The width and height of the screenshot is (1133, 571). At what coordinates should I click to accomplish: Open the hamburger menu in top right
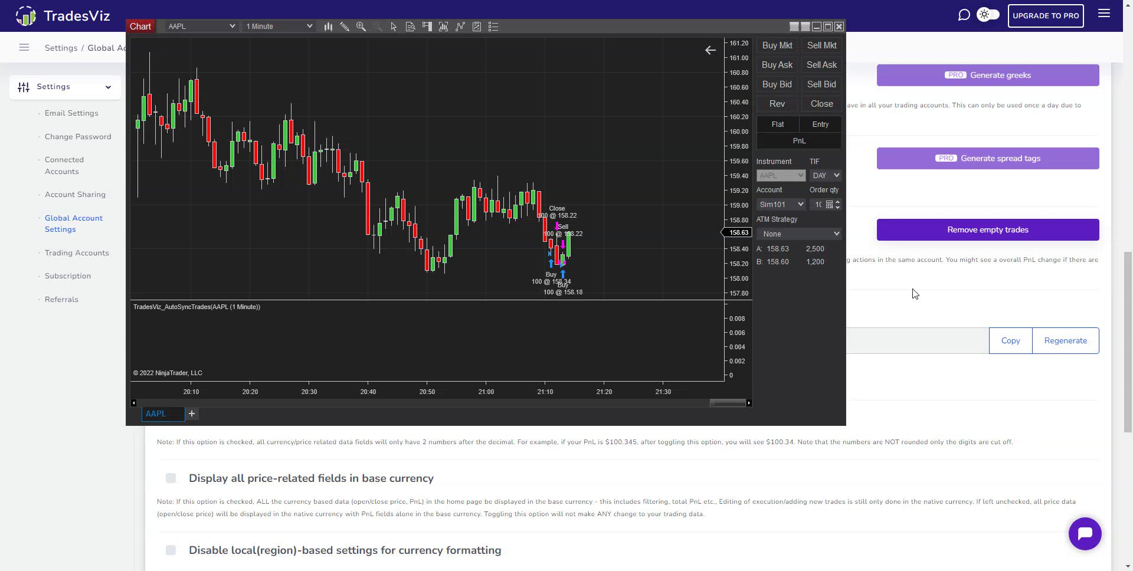(1104, 14)
